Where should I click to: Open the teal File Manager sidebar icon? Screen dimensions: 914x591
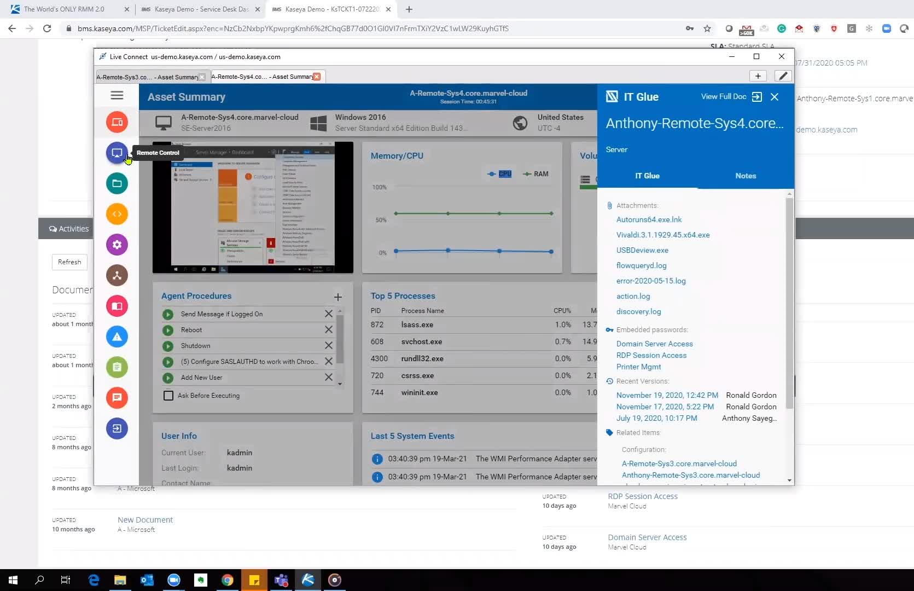coord(117,183)
